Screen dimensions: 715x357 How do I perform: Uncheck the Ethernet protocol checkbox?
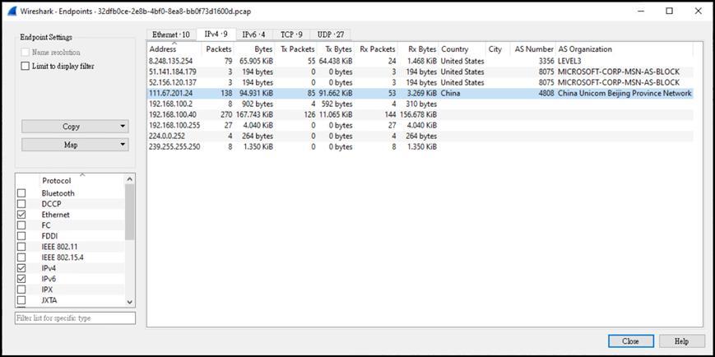point(21,215)
